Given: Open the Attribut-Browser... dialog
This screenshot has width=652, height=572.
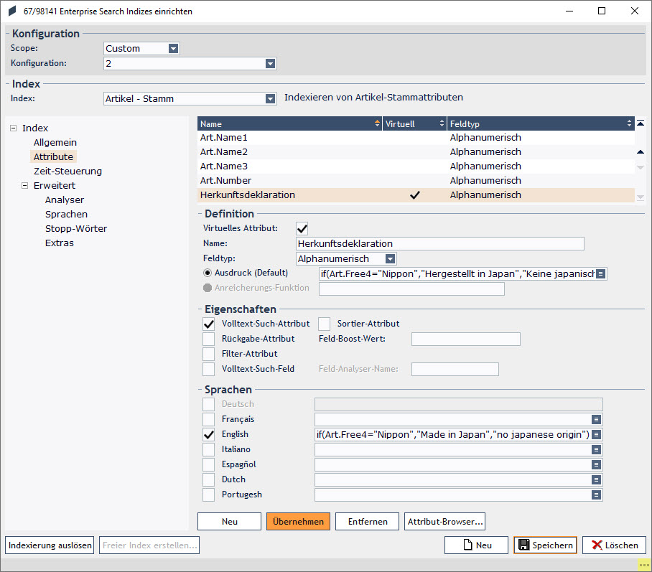Looking at the screenshot, I should tap(445, 521).
